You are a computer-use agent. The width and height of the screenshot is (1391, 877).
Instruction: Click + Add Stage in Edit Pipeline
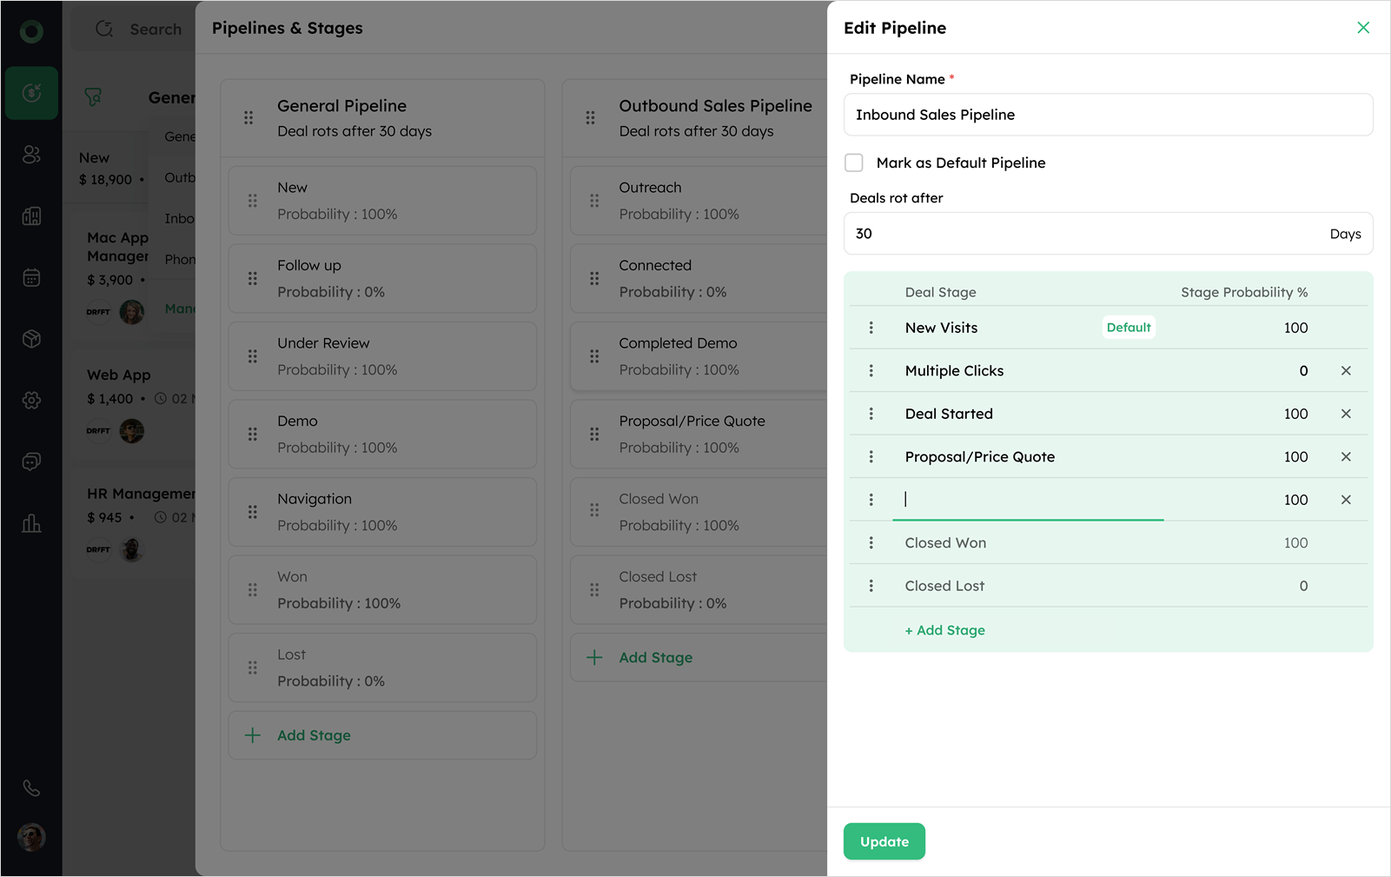[x=944, y=630]
